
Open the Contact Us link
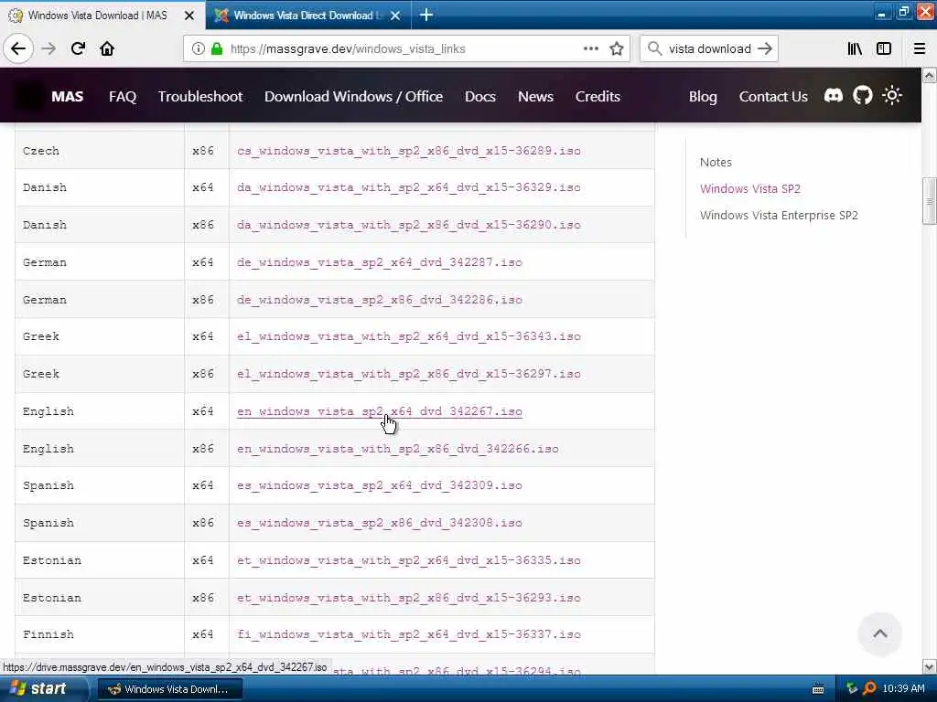[773, 96]
